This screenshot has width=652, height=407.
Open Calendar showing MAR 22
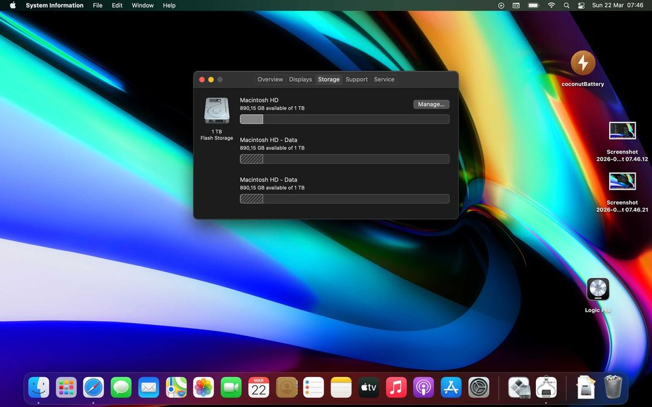[259, 387]
